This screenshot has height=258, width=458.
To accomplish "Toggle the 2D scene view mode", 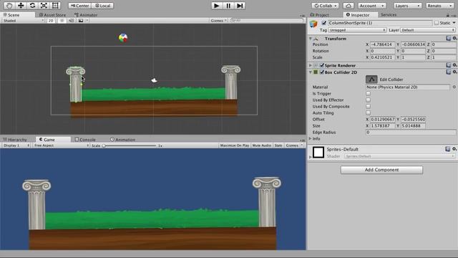I will [51, 21].
